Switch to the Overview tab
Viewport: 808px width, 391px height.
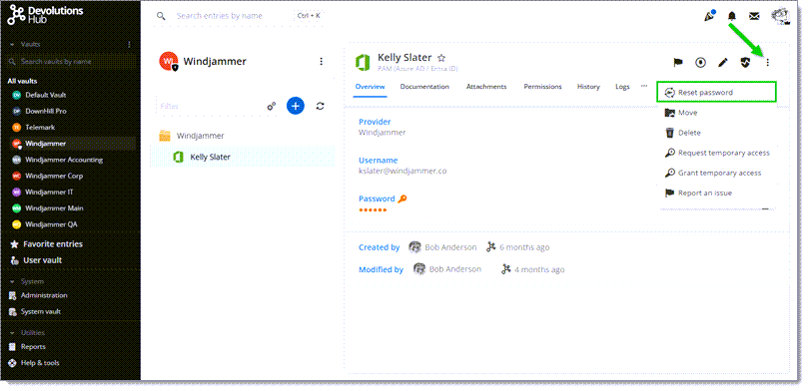tap(370, 87)
